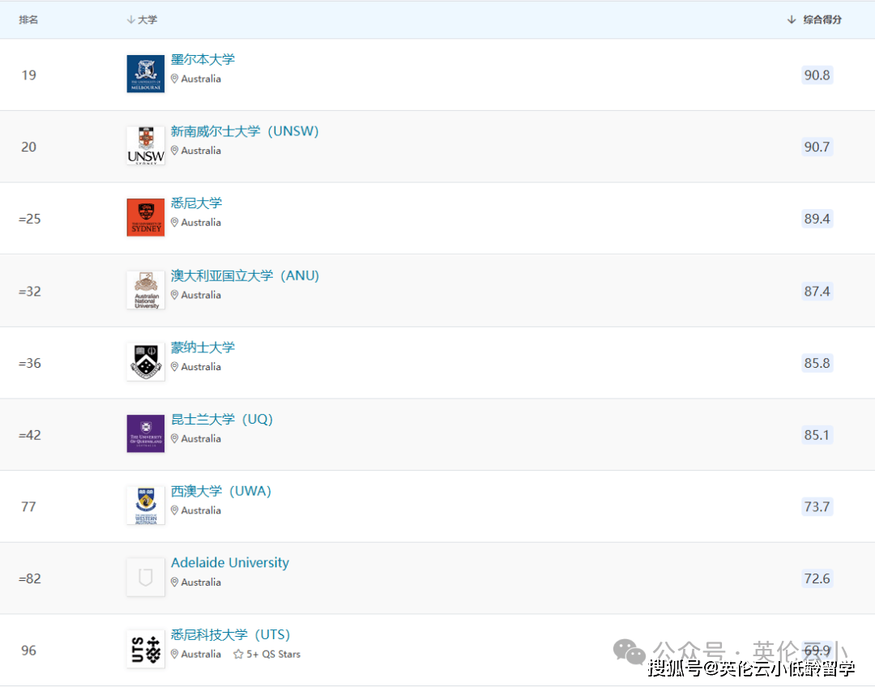Viewport: 875px width, 687px height.
Task: Click the QS Stars star icon
Action: click(x=238, y=654)
